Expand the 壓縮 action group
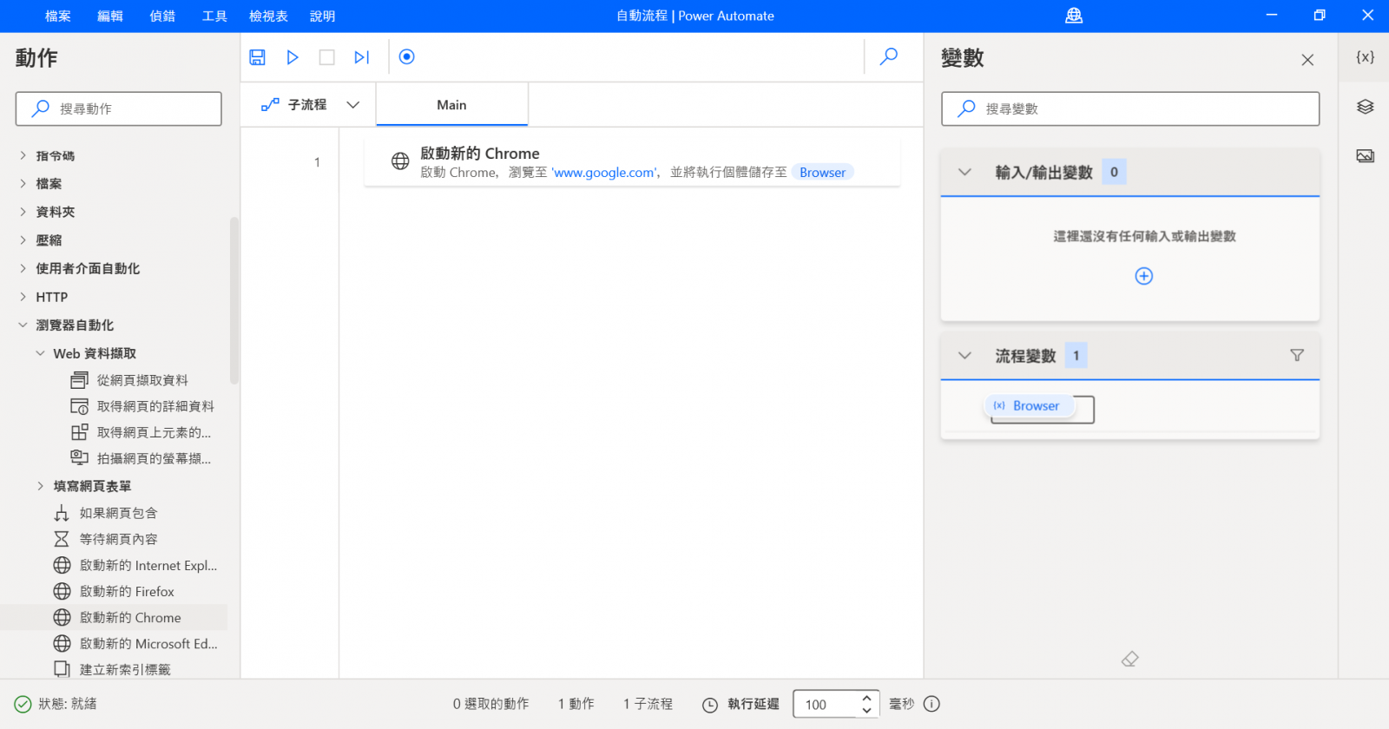This screenshot has height=729, width=1389. click(23, 240)
